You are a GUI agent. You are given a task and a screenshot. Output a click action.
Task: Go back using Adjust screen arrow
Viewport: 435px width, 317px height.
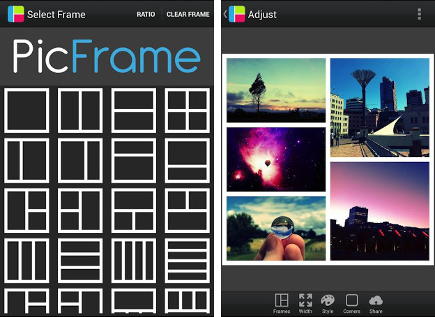[225, 14]
